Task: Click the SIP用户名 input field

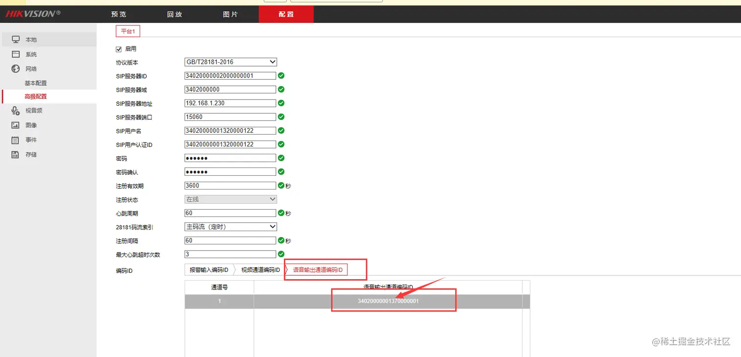Action: (x=230, y=131)
